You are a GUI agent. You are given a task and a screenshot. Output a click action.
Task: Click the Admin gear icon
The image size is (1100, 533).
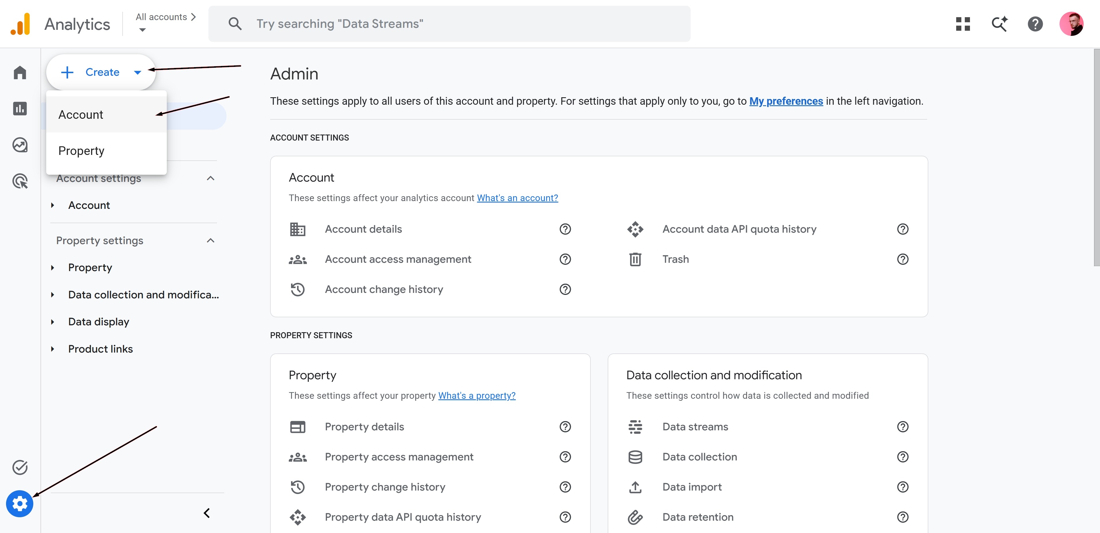point(20,504)
